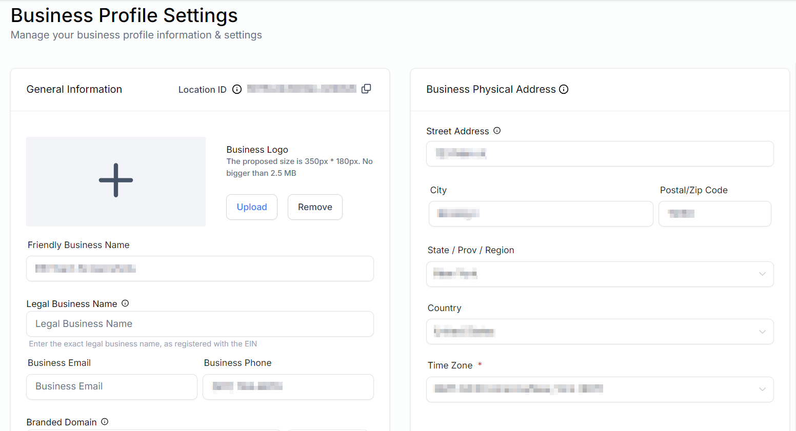Image resolution: width=796 pixels, height=431 pixels.
Task: Open the State / Prov / Region dropdown
Action: (x=600, y=274)
